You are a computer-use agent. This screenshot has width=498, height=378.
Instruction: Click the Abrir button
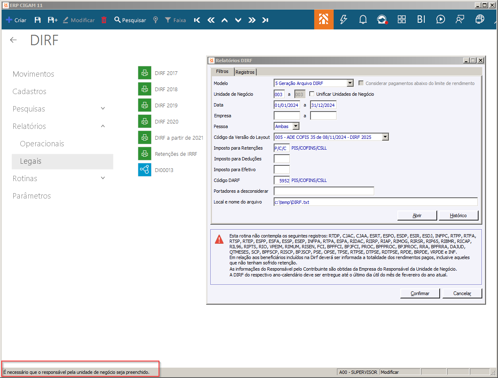417,216
